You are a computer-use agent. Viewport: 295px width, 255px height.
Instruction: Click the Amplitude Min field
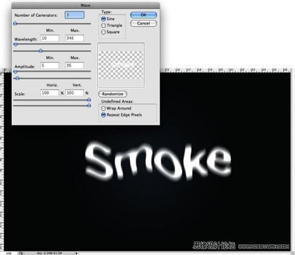pyautogui.click(x=50, y=65)
